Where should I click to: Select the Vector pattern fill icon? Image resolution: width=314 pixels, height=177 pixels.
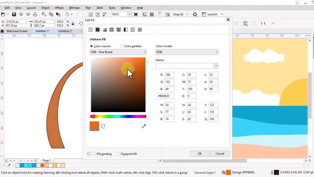click(x=111, y=29)
